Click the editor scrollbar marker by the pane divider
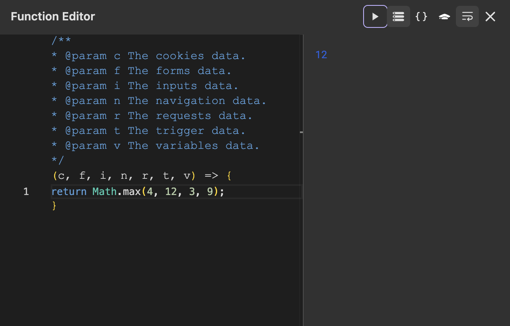 pos(301,132)
